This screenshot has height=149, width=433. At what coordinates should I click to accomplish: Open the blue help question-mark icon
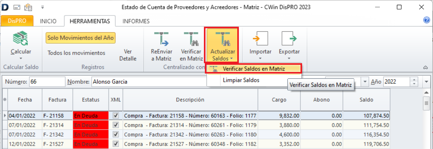[427, 20]
